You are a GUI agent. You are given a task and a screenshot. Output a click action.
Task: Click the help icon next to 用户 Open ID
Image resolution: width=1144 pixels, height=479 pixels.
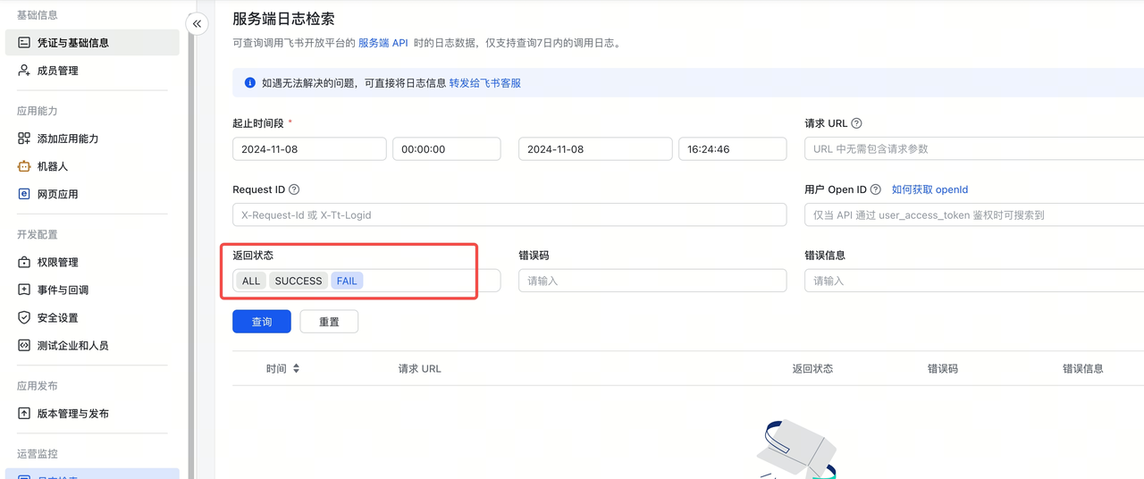(x=875, y=189)
